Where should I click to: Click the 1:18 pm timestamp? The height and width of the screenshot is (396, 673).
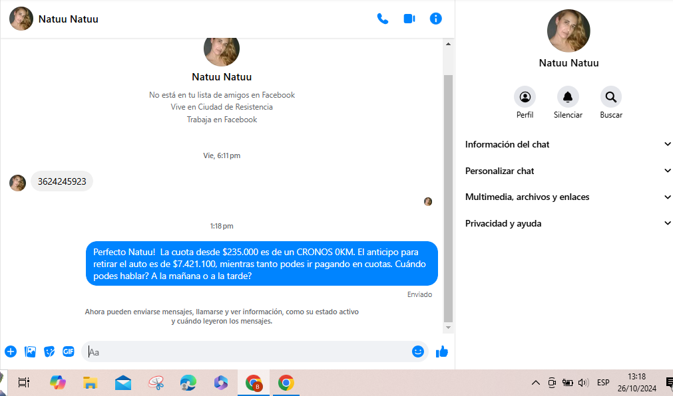(x=222, y=226)
